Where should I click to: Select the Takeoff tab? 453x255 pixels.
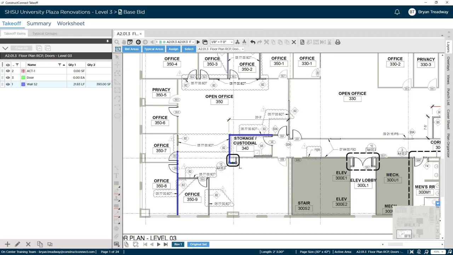12,23
